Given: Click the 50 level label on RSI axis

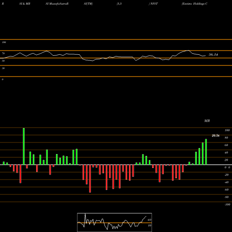Looking at the screenshot, I should pos(3,61).
